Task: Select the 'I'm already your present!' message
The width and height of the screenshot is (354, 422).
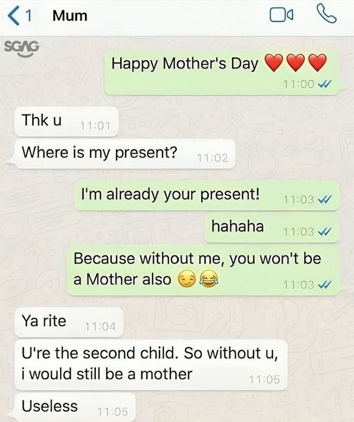Action: pos(207,195)
